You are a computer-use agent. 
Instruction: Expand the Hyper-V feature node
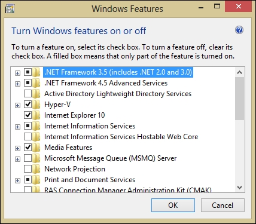point(17,105)
